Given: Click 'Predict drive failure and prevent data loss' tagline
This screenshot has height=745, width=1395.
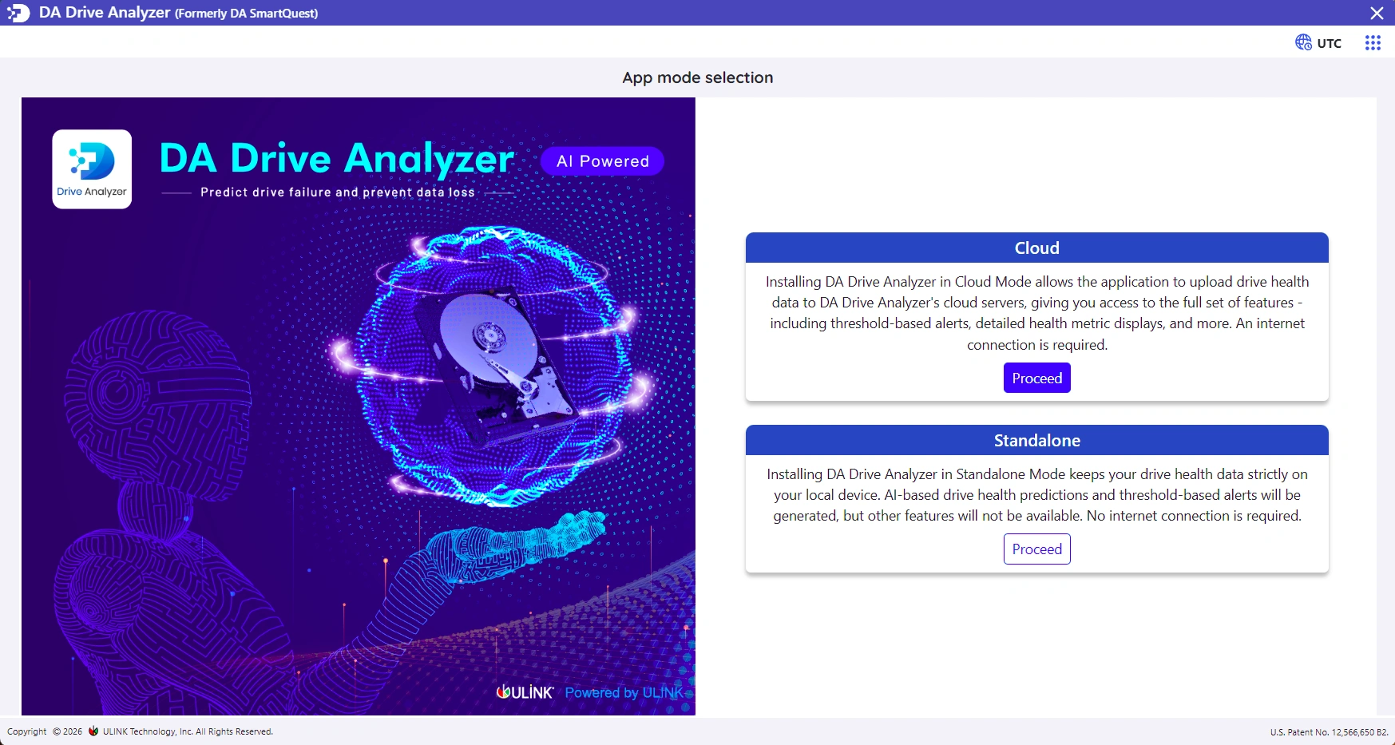Looking at the screenshot, I should click(x=338, y=192).
